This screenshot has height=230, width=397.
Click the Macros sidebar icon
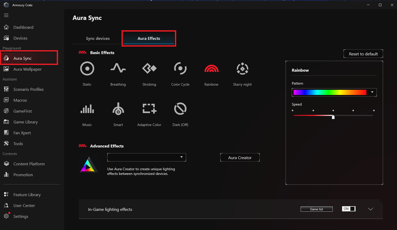click(x=6, y=100)
